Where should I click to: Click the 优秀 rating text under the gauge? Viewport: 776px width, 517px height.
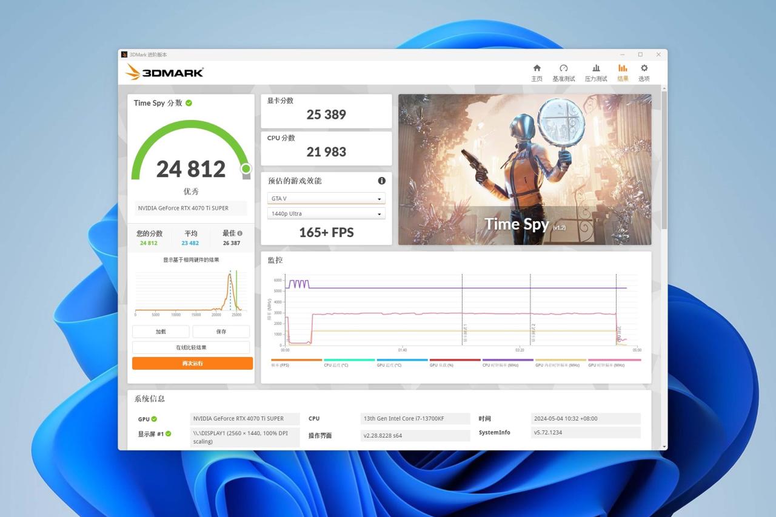[191, 192]
